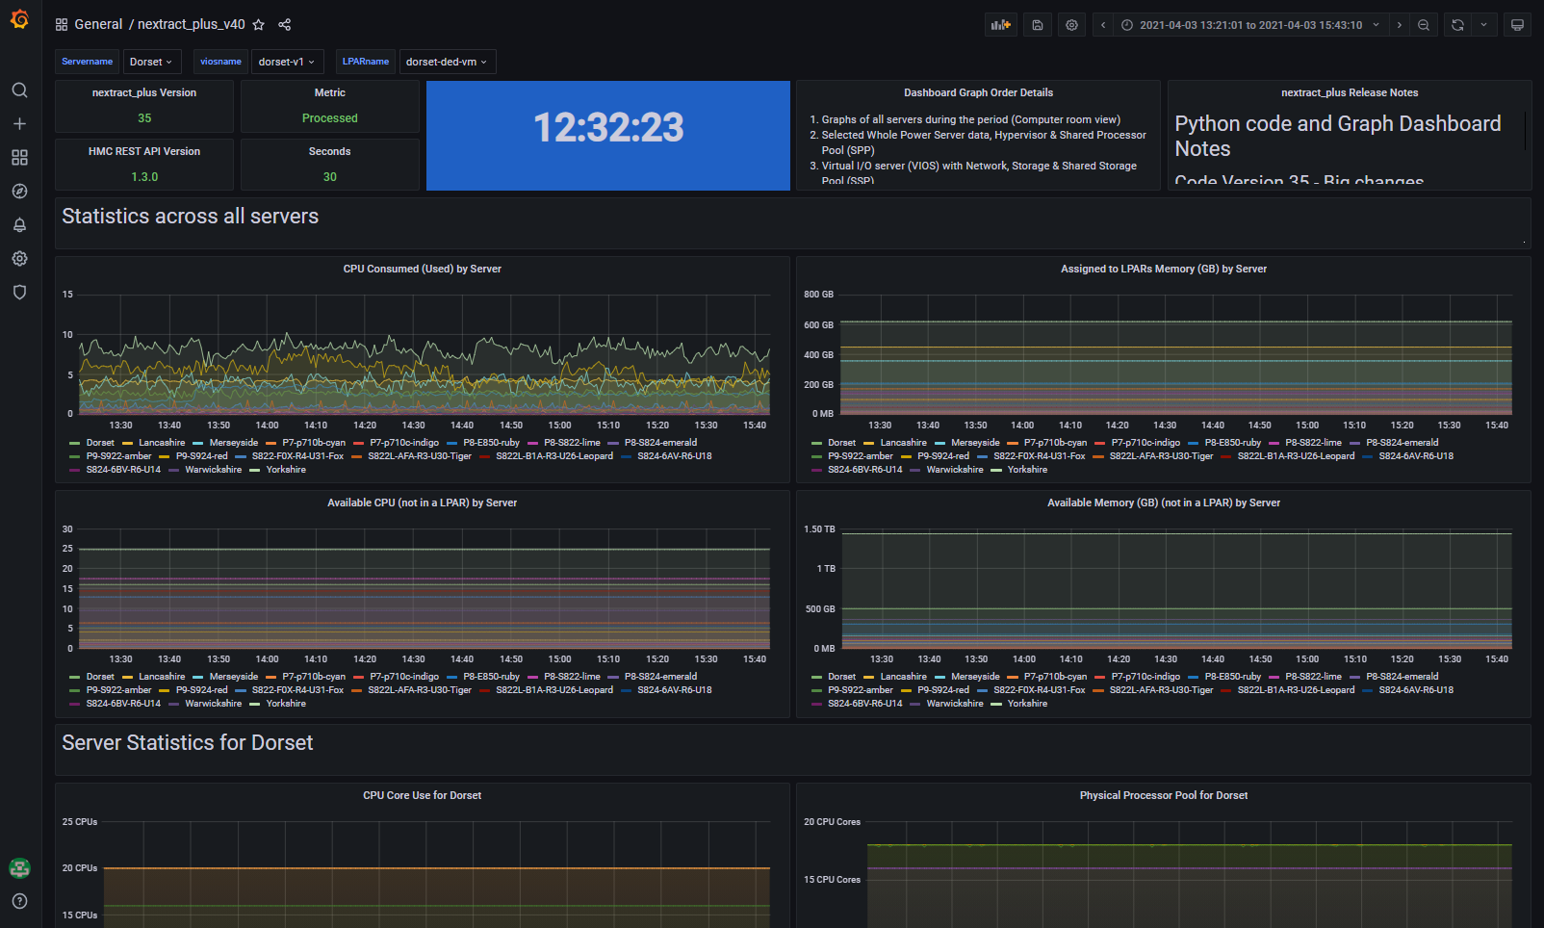Screen dimensions: 1544x928
Task: Open the search dashboards icon in sidebar
Action: click(x=19, y=90)
